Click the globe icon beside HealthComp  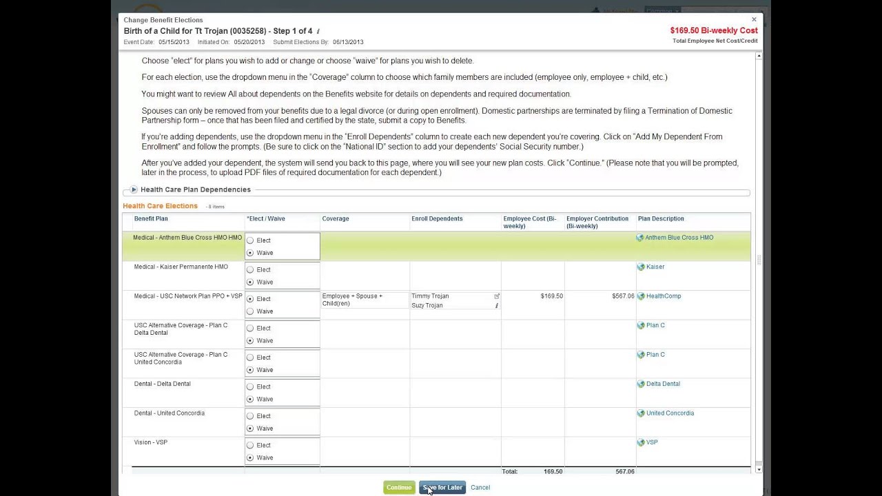tap(641, 296)
